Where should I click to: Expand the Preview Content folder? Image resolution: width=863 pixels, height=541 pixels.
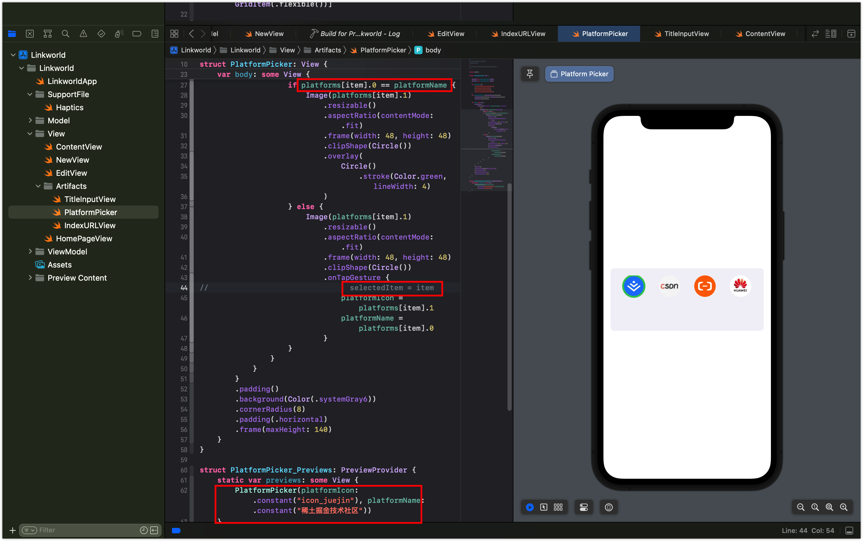[x=30, y=278]
